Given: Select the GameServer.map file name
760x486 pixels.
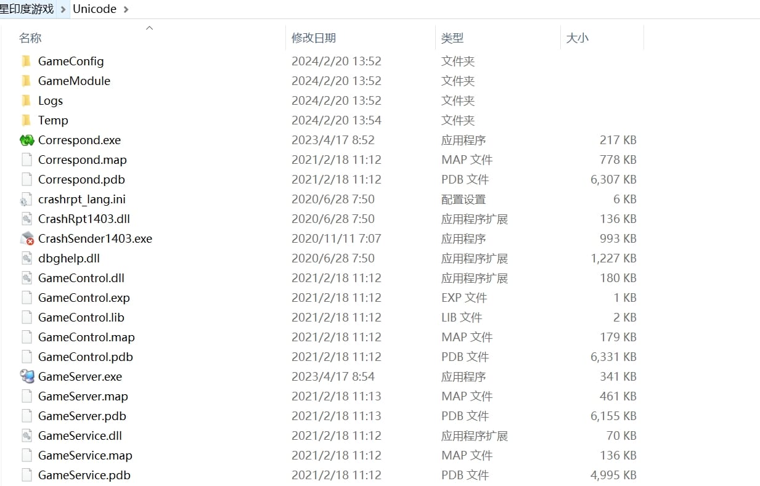Looking at the screenshot, I should 83,396.
